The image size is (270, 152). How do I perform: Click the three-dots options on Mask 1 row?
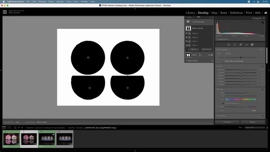209,55
